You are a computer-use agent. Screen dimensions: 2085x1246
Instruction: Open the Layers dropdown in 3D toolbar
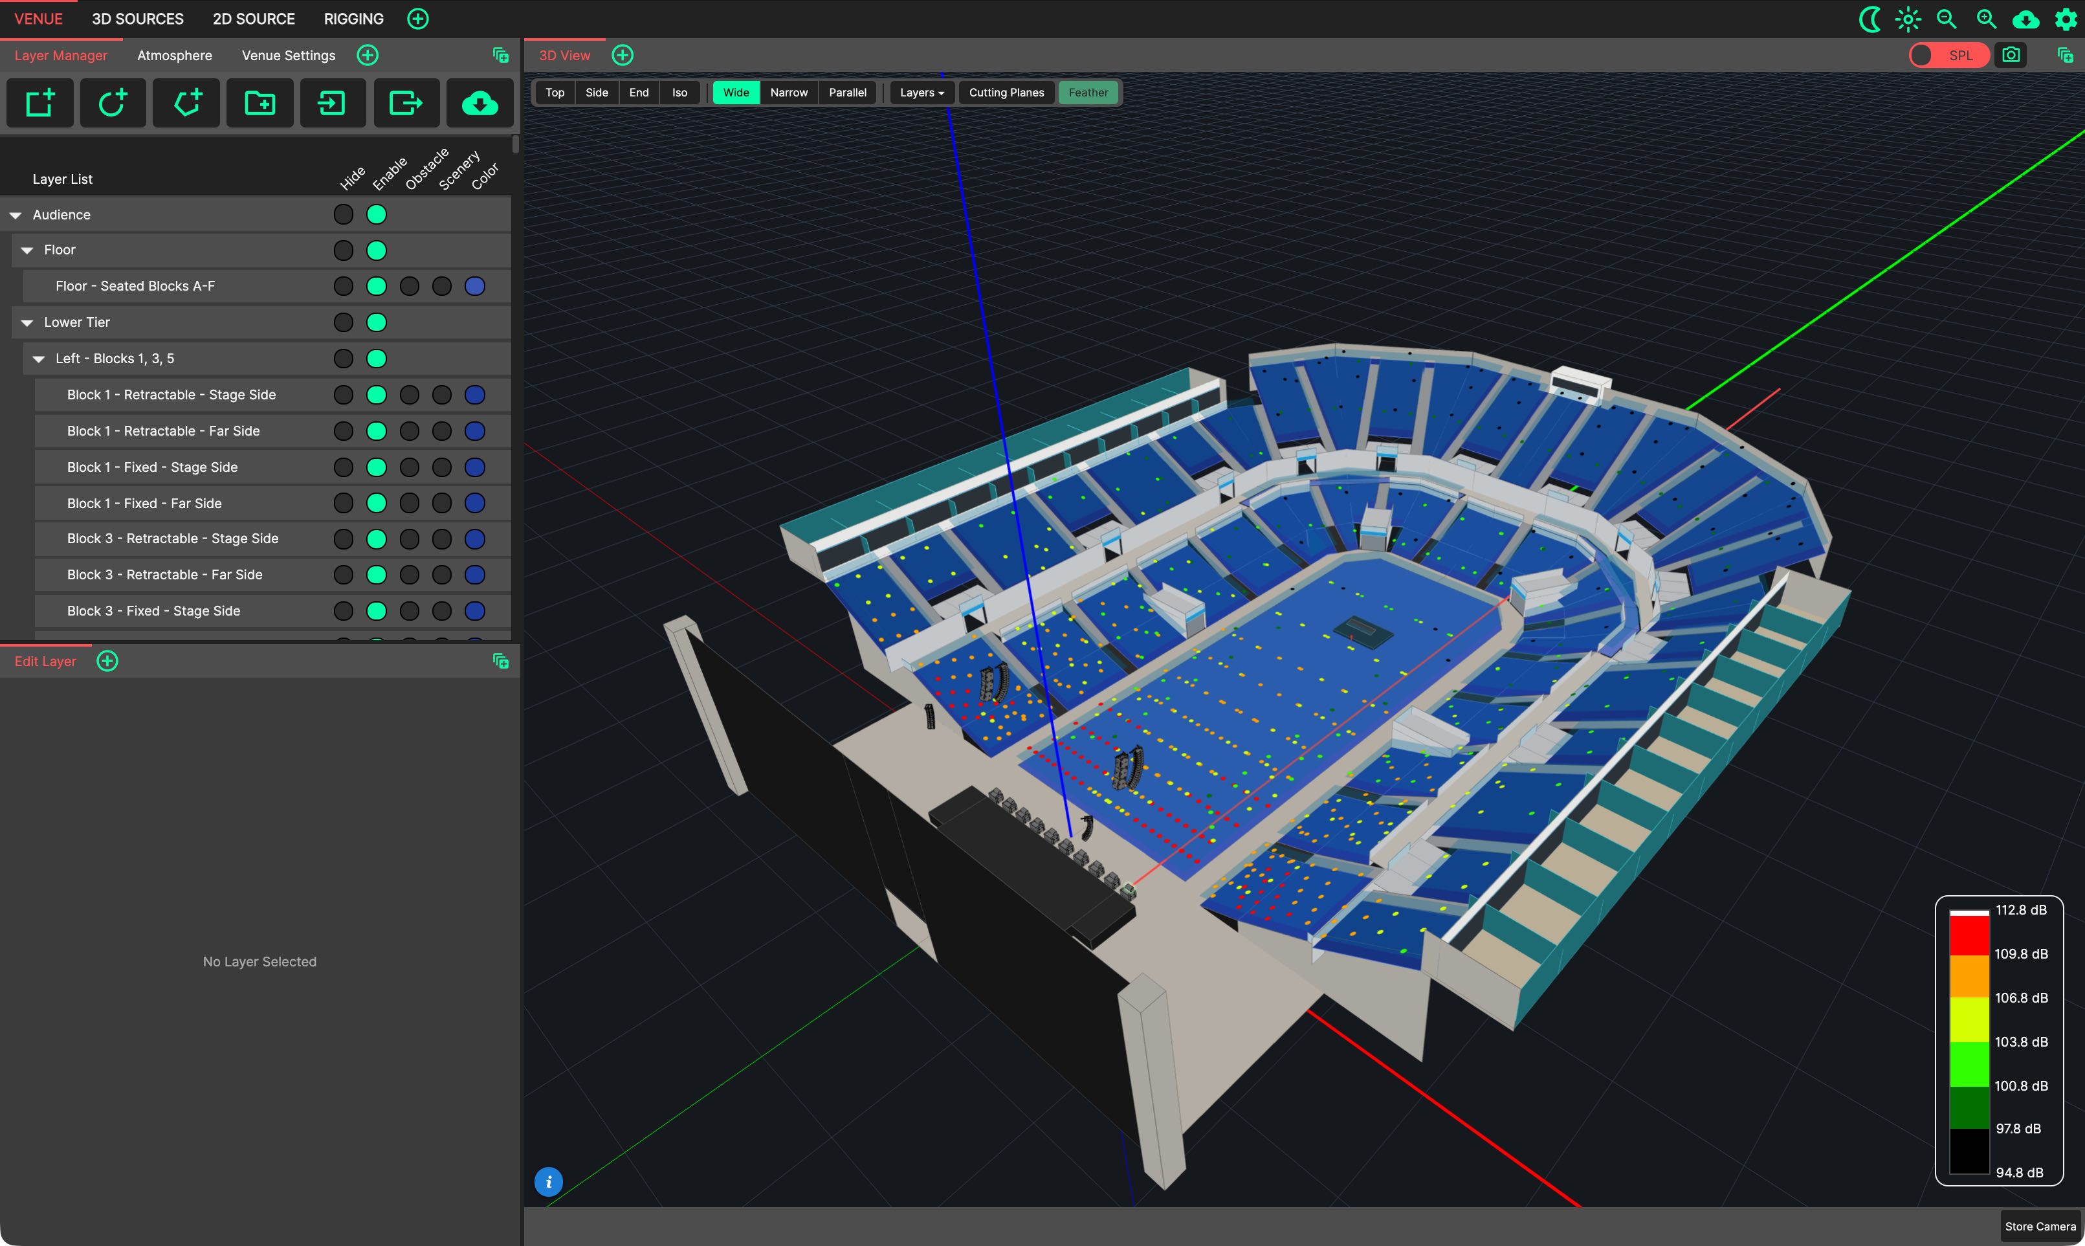(921, 93)
